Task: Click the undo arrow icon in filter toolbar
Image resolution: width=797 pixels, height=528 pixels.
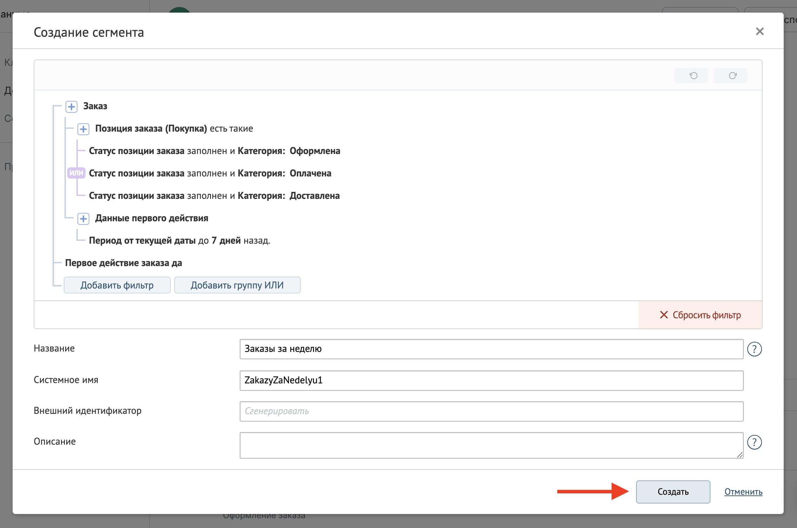Action: point(693,76)
